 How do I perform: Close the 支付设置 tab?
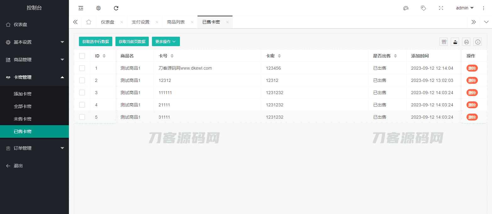click(157, 22)
